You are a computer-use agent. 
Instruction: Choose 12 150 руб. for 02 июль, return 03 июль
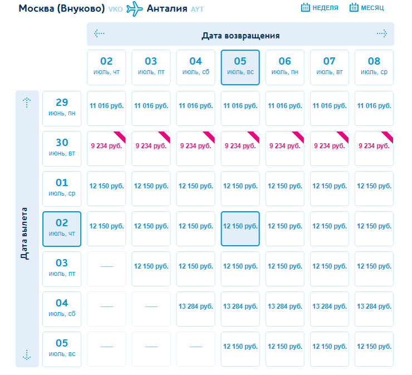point(151,229)
